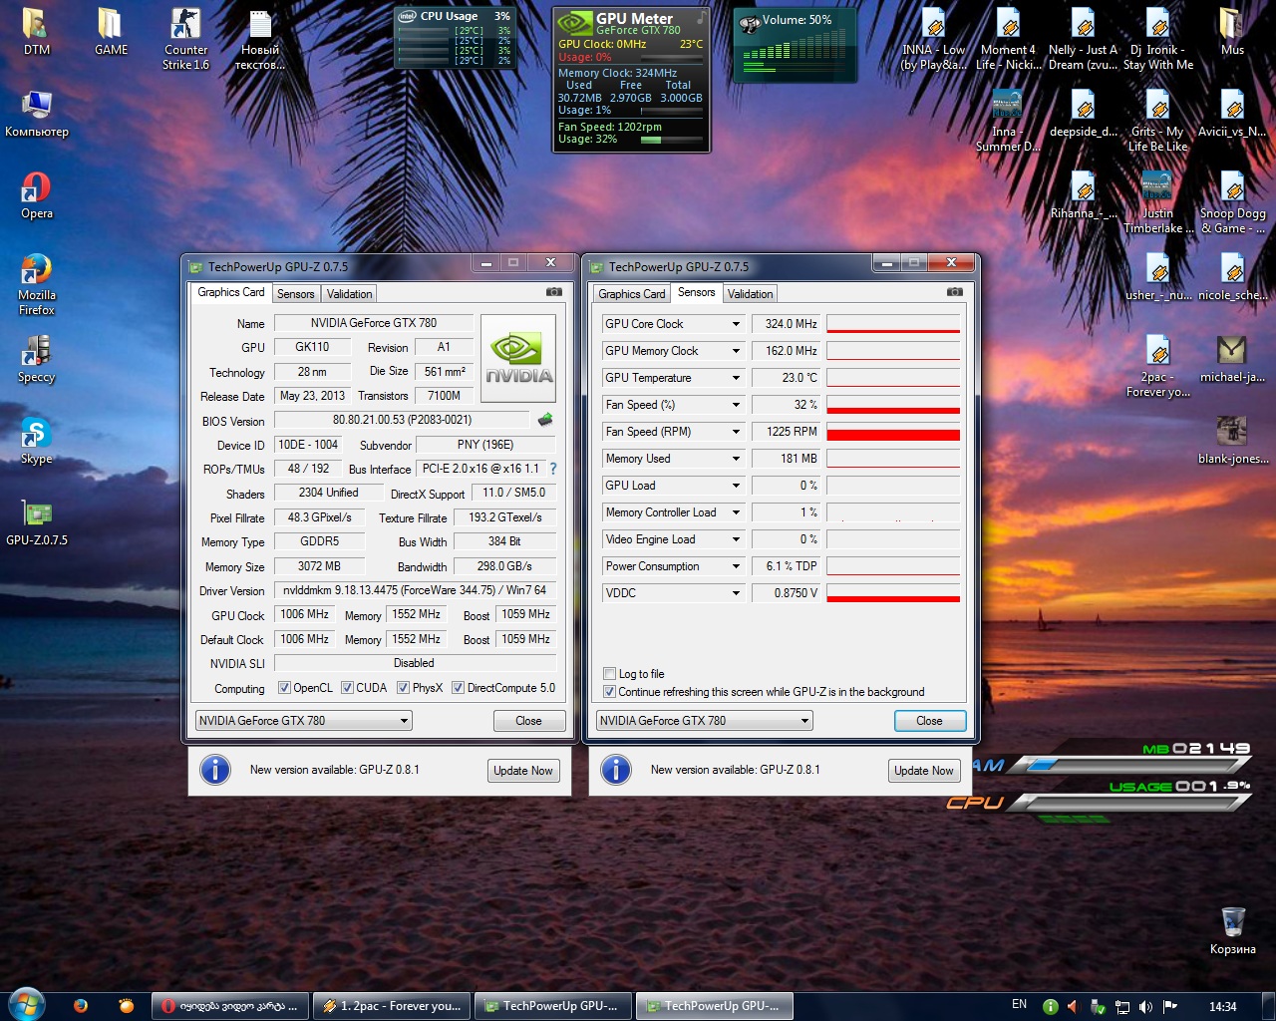Click the camera icon in Graphics Card window

pyautogui.click(x=553, y=292)
